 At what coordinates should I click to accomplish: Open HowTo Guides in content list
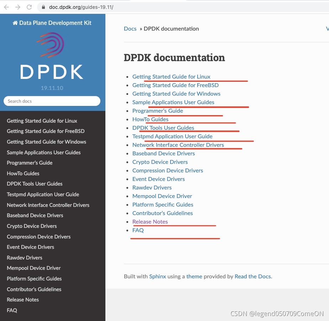click(x=150, y=119)
